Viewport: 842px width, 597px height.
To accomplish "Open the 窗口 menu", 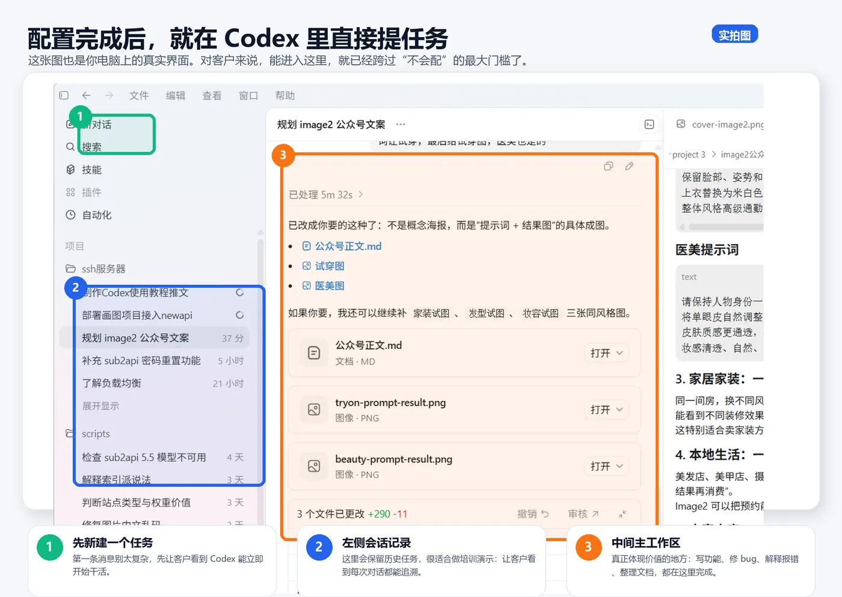I will [x=248, y=96].
